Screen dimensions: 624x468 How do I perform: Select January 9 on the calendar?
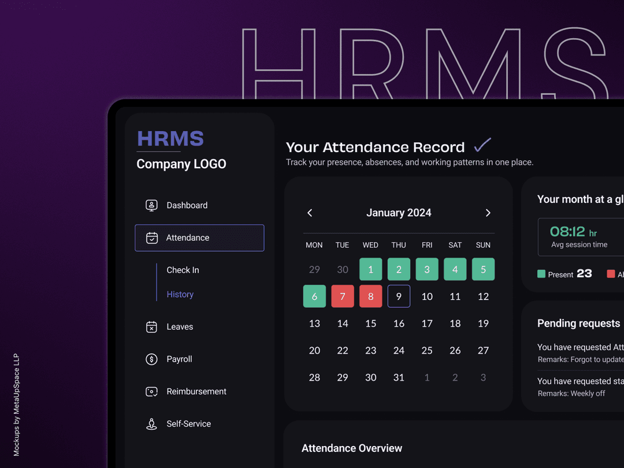click(x=399, y=296)
